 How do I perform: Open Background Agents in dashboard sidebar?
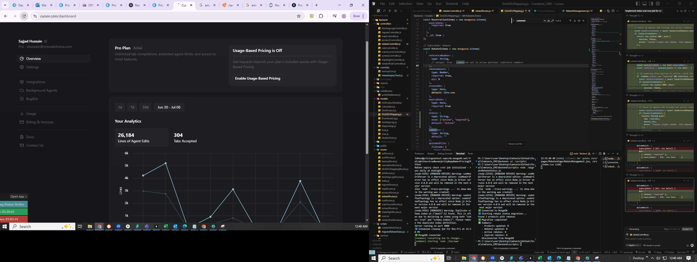[x=42, y=91]
